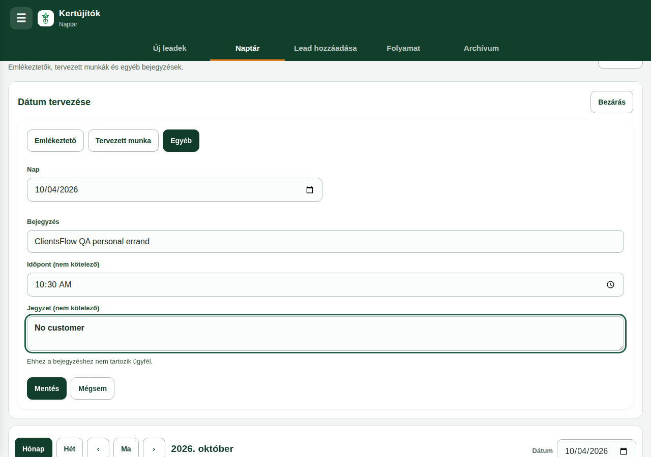Click the 'Bejegyzés' field label
Viewport: 651px width, 457px height.
43,222
